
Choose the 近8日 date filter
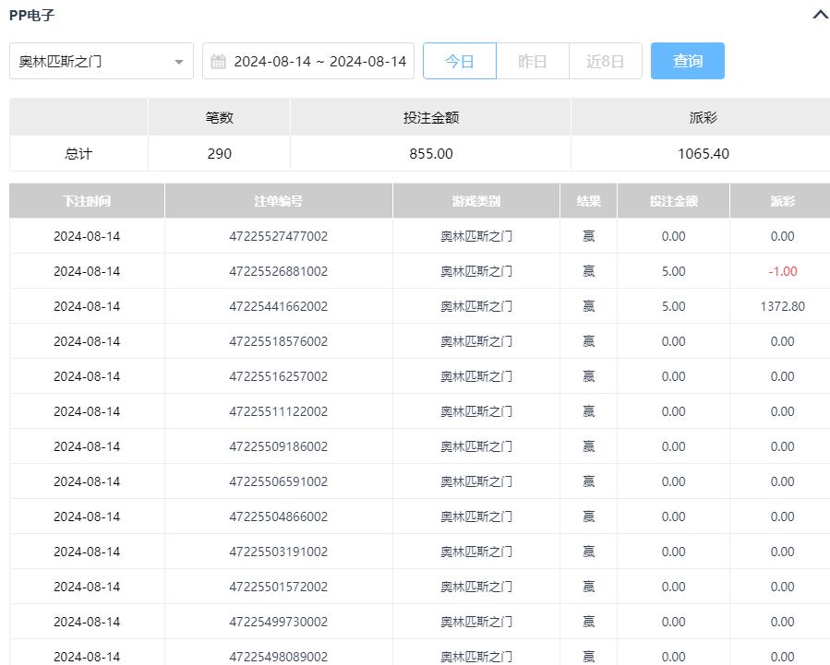point(606,62)
